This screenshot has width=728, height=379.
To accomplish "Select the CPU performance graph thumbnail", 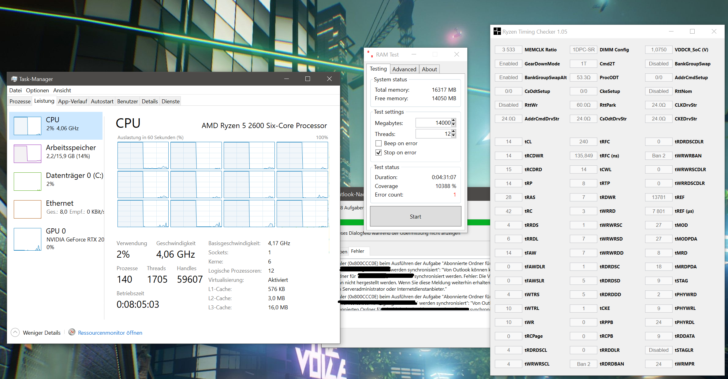I will [28, 126].
